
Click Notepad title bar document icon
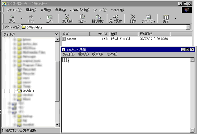(64, 49)
